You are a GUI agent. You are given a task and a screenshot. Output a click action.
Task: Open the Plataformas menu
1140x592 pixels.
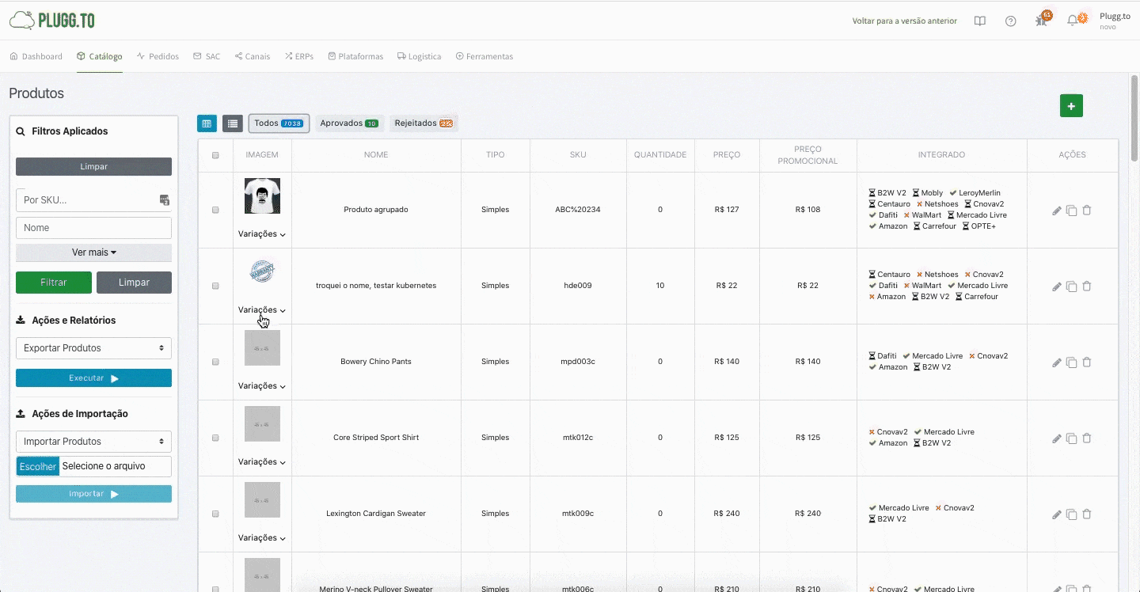click(x=355, y=57)
